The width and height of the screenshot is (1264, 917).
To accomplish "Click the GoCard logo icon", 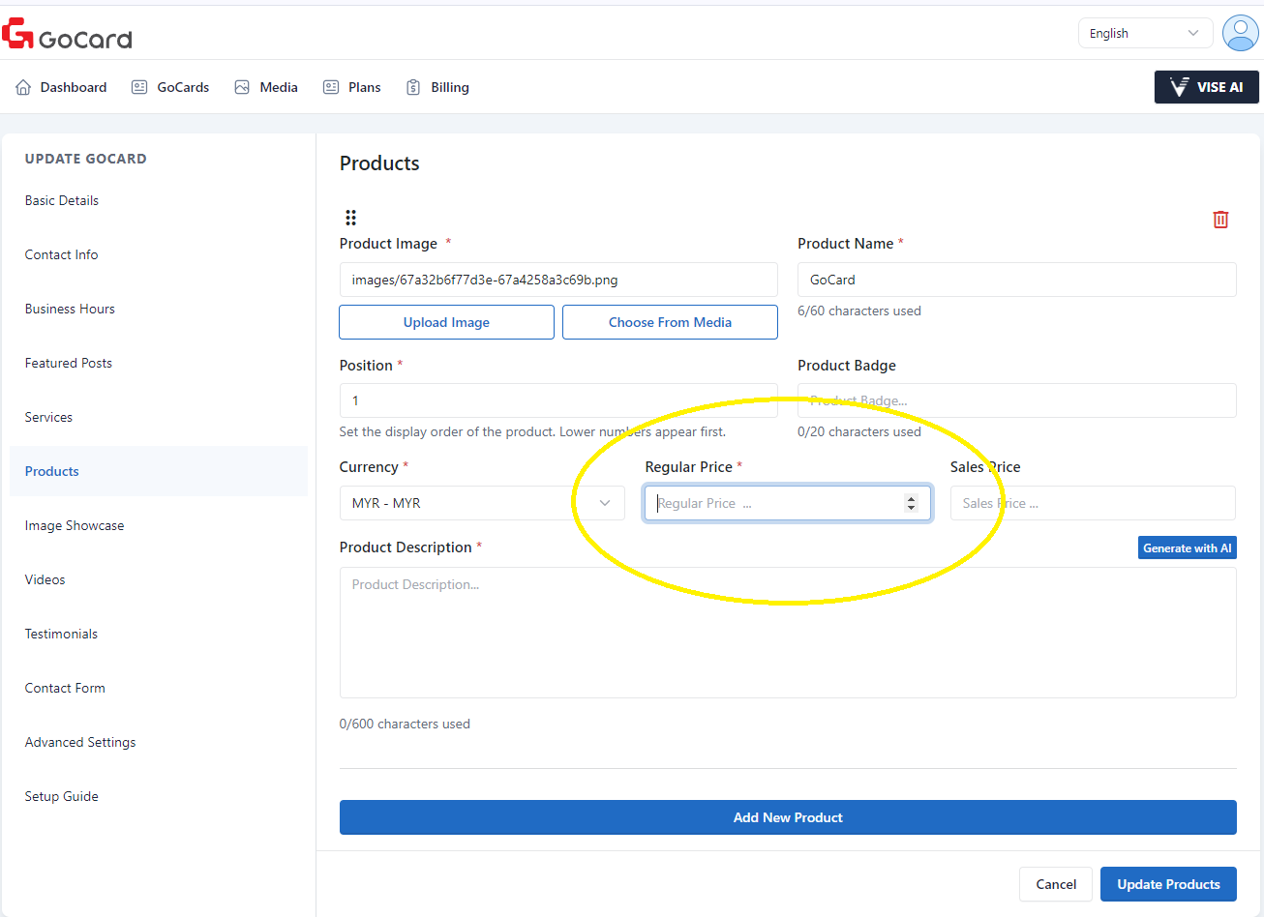I will click(x=17, y=34).
